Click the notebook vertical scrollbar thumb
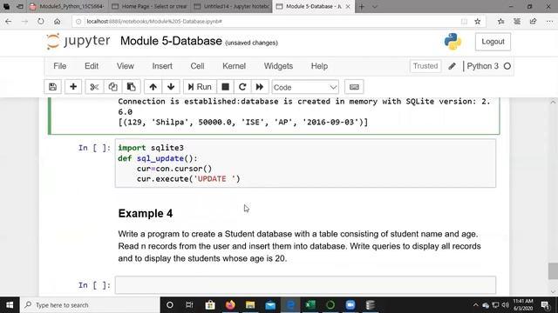Image resolution: width=558 pixels, height=313 pixels. [553, 271]
